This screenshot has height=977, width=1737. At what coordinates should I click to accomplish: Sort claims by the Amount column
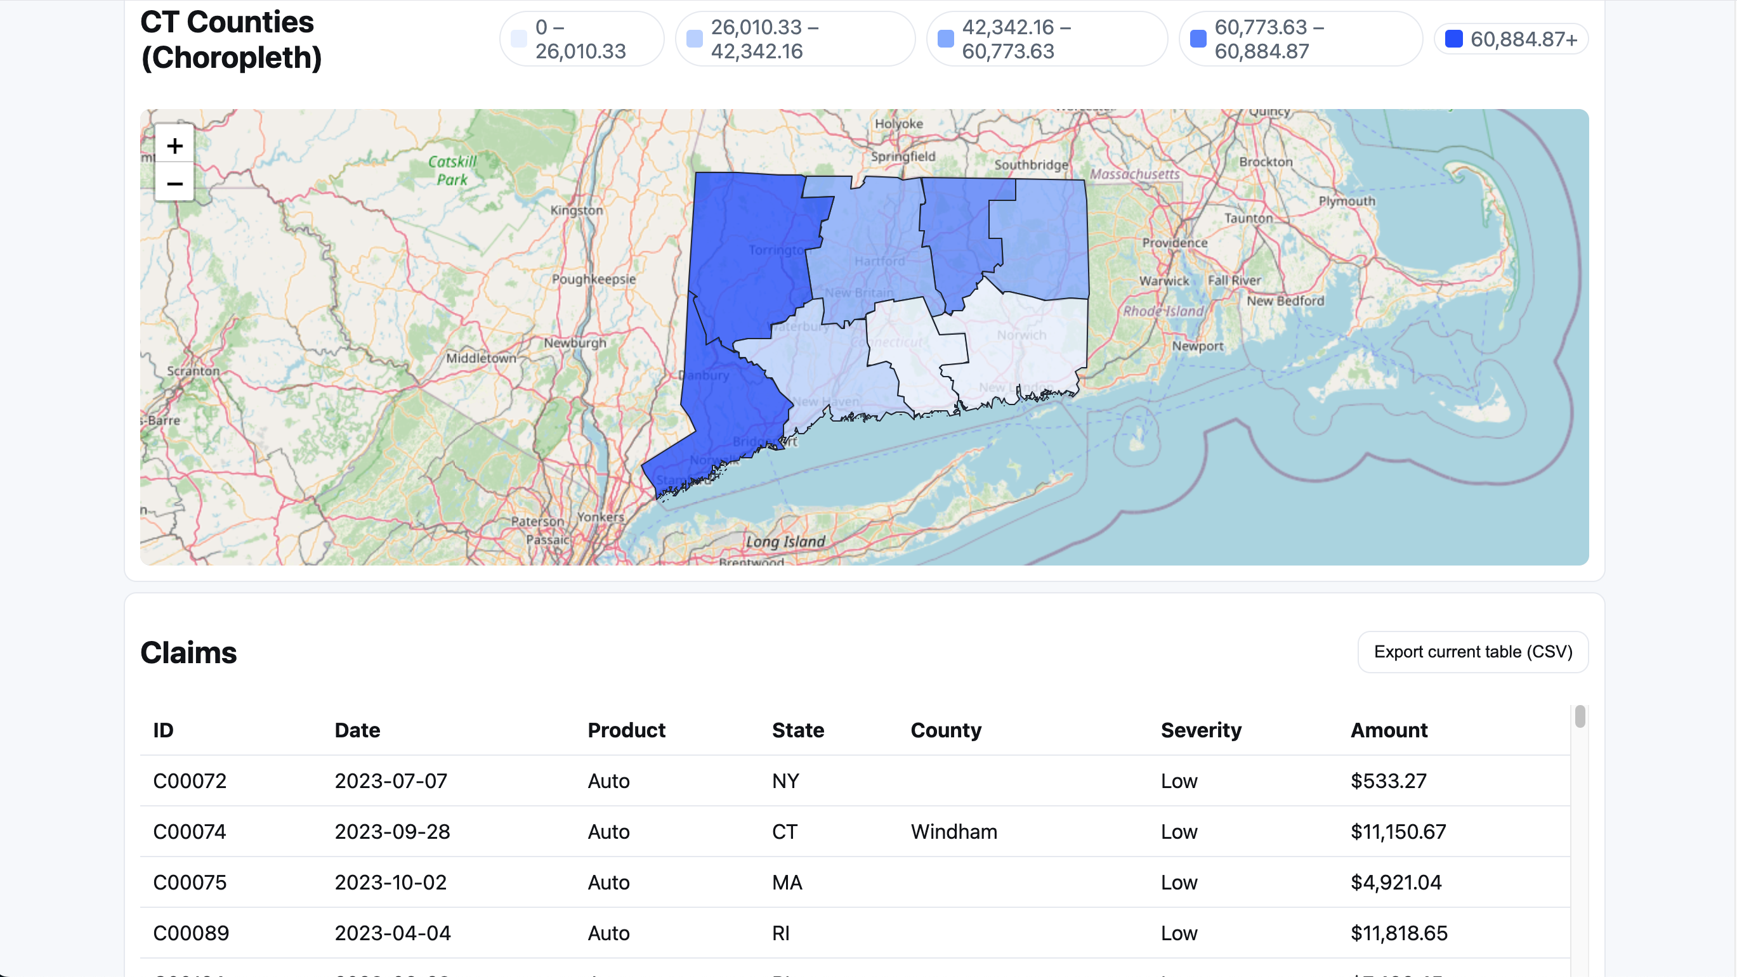[x=1389, y=730]
